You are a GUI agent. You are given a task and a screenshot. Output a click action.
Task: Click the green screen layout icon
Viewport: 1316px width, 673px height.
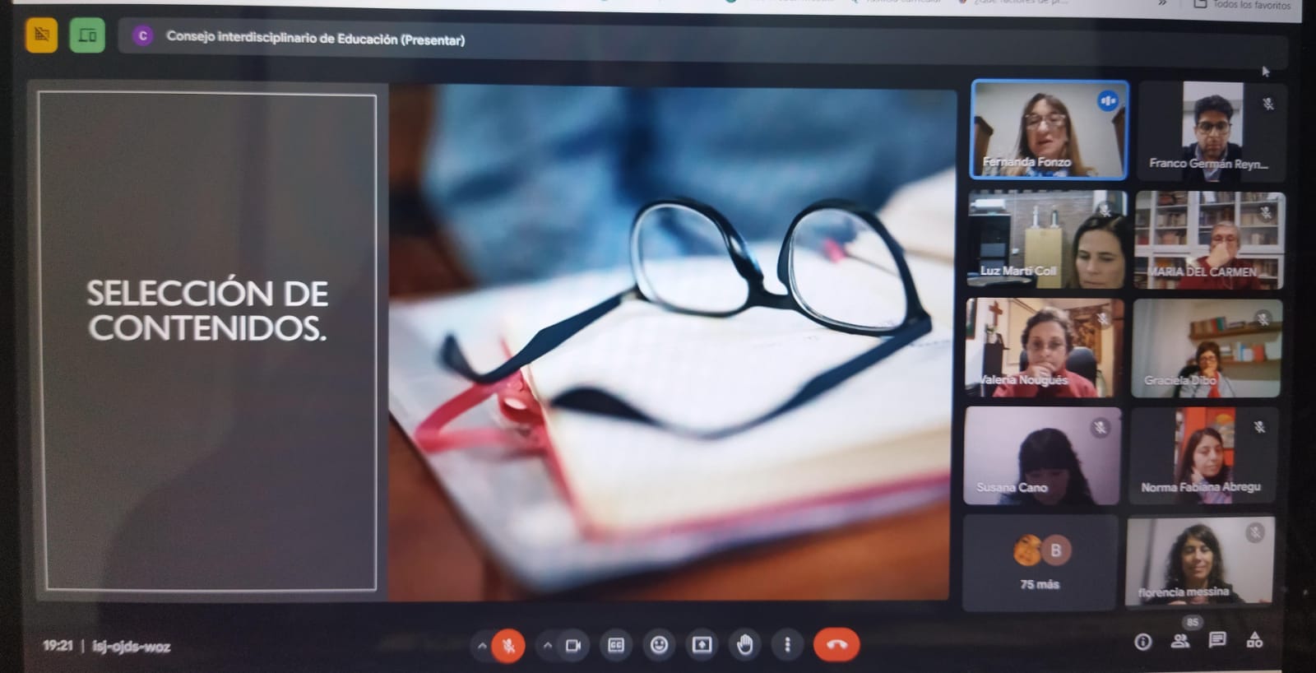[x=87, y=35]
